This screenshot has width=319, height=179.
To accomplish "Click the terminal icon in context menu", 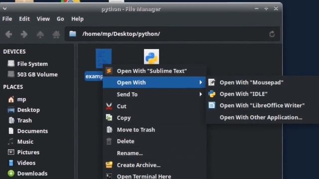I will pyautogui.click(x=109, y=176).
